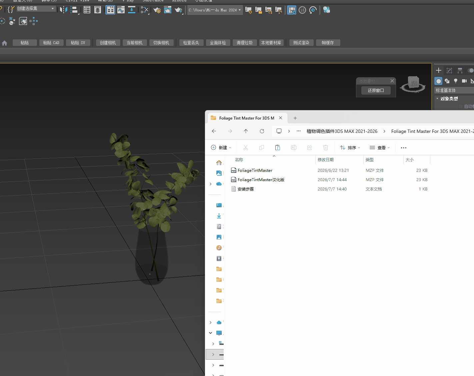Image resolution: width=474 pixels, height=376 pixels.
Task: Add a new tab in File Explorer
Action: coord(295,118)
